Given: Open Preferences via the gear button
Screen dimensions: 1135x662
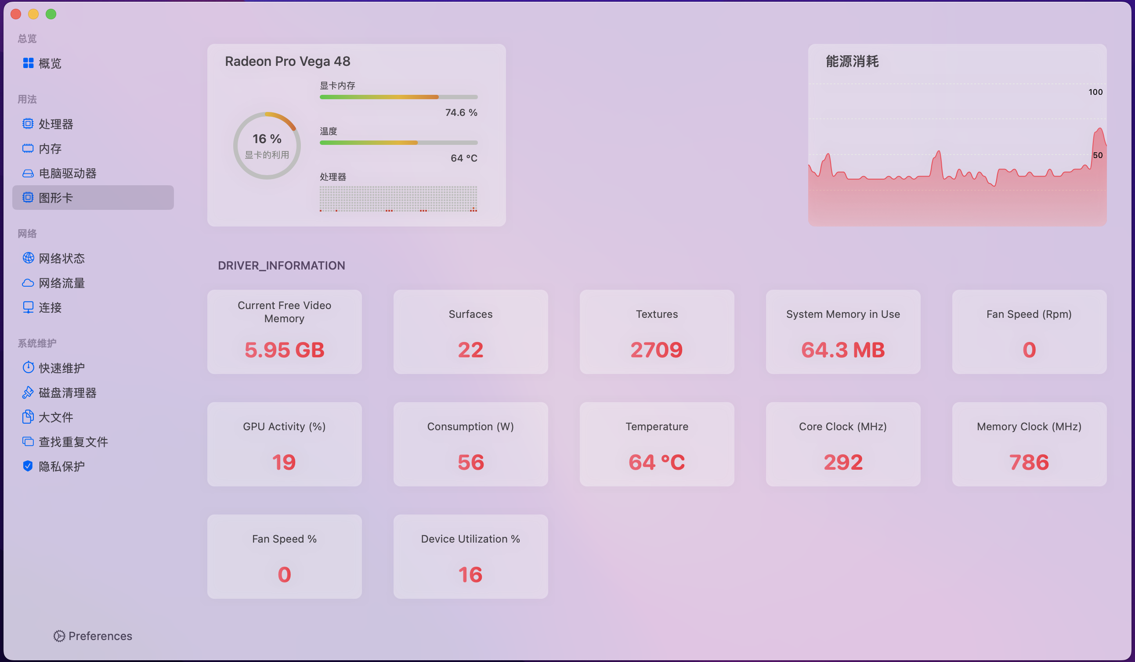Looking at the screenshot, I should tap(60, 636).
